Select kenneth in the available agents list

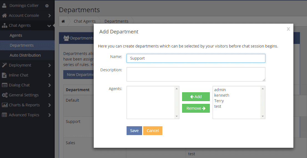pyautogui.click(x=222, y=95)
